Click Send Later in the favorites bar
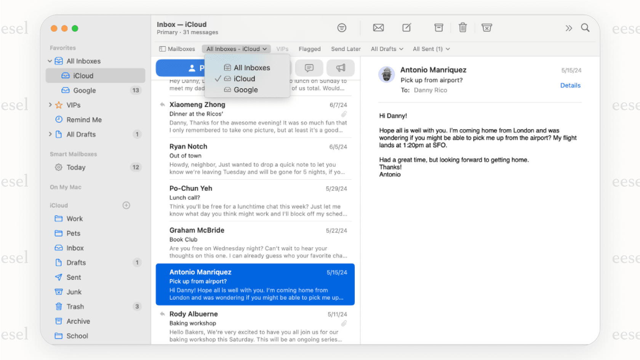This screenshot has height=360, width=640. coord(345,49)
